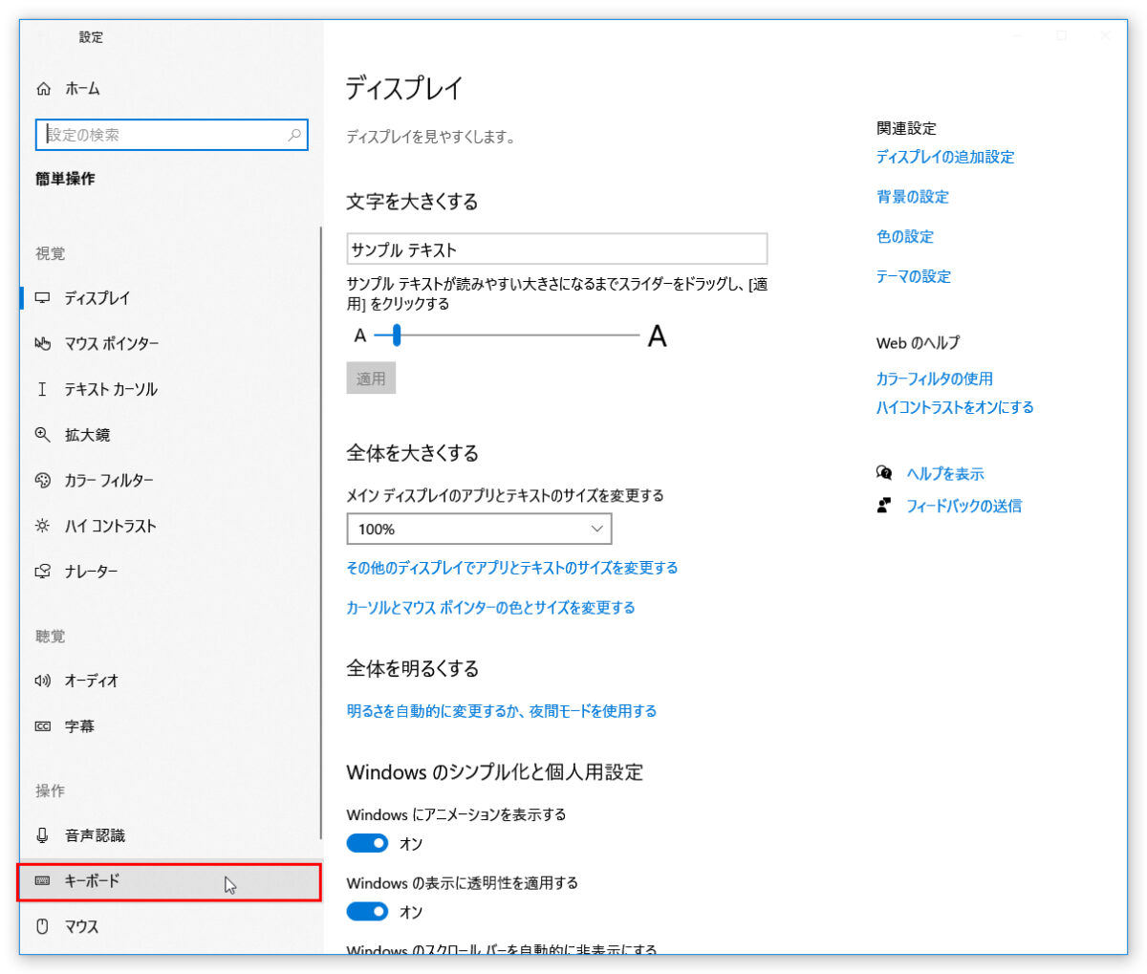The height and width of the screenshot is (974, 1147).
Task: Click the 全体を明るくする heading
Action: tap(412, 669)
